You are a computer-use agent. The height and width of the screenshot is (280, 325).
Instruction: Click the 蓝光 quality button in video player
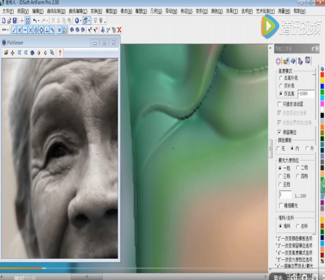278,277
